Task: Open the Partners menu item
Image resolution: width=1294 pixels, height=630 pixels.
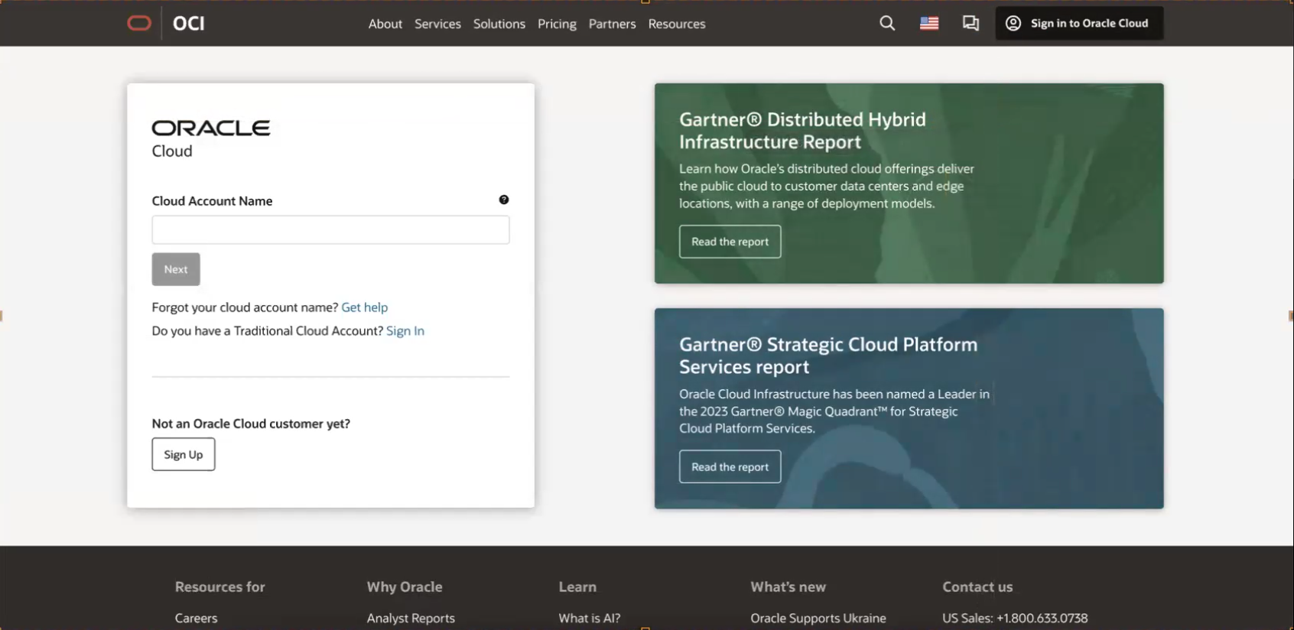Action: click(612, 24)
